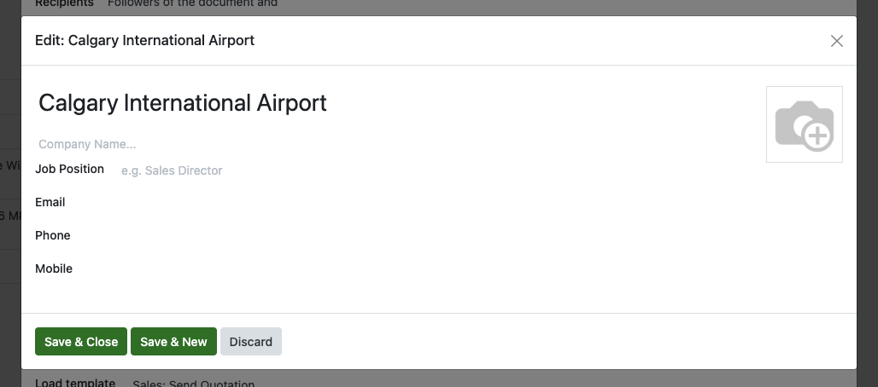Click the Email label
878x387 pixels.
coord(50,202)
